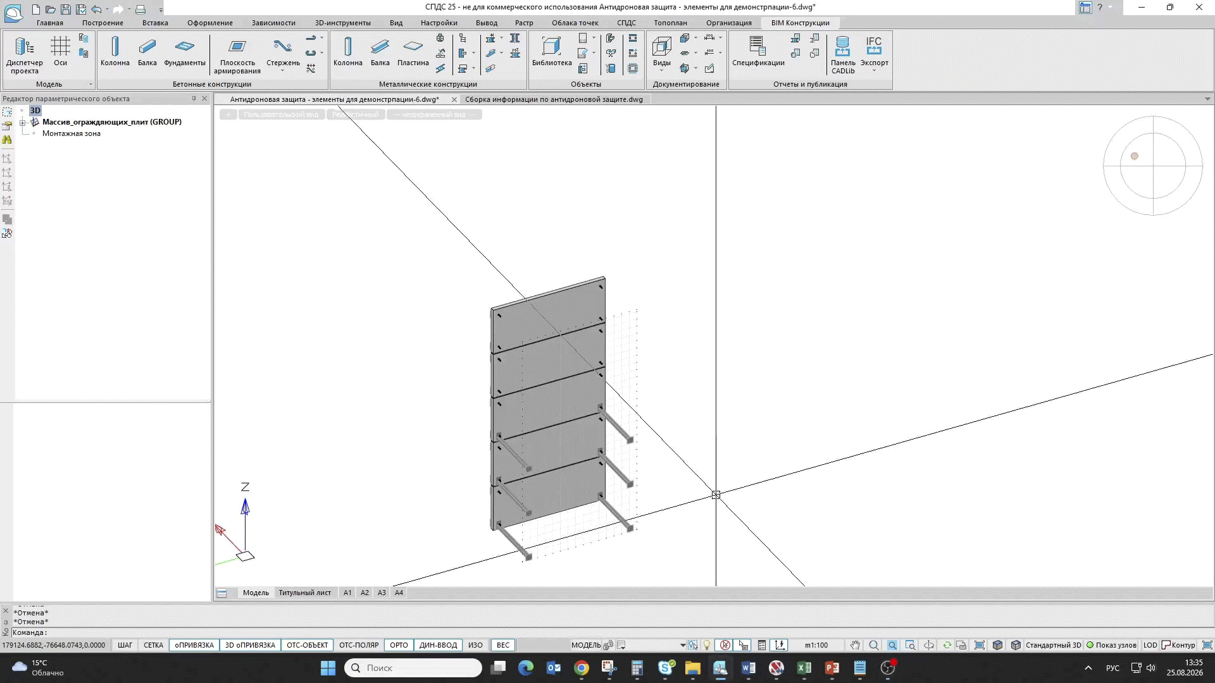Image resolution: width=1215 pixels, height=683 pixels.
Task: Open document tabs list dropdown arrow
Action: pos(1207,99)
